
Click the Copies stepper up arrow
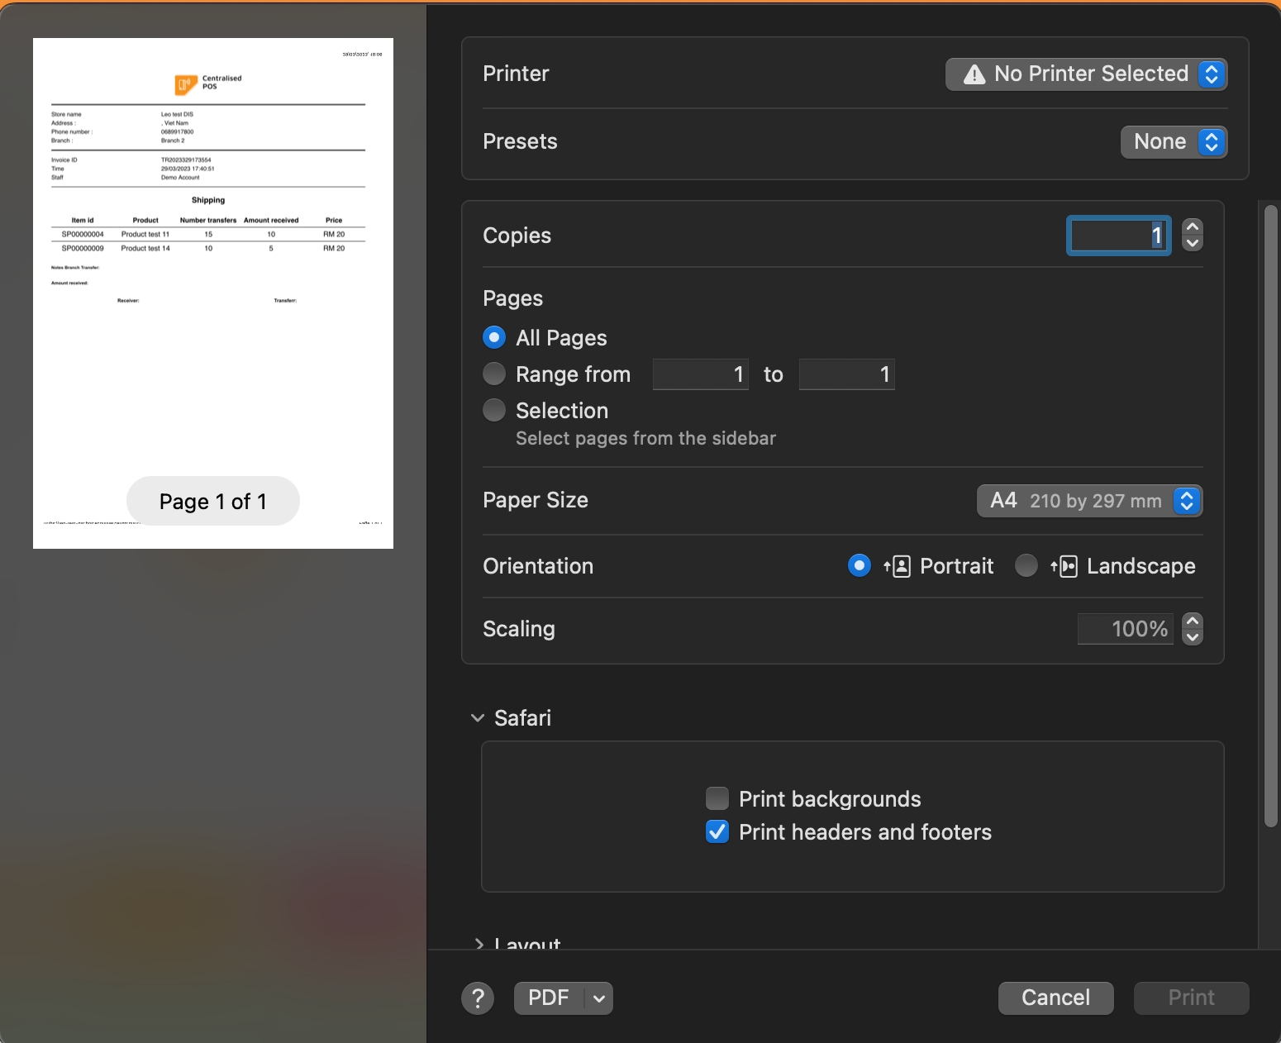click(x=1192, y=227)
